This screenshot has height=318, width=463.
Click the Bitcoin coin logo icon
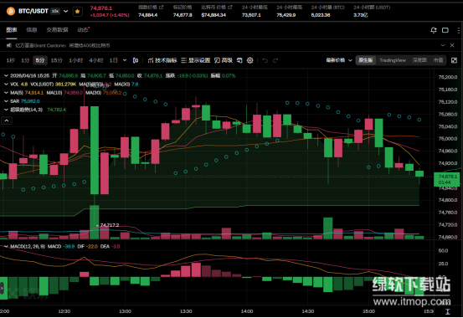pyautogui.click(x=11, y=11)
